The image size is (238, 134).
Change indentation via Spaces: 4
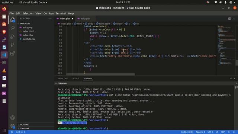pos(200,132)
